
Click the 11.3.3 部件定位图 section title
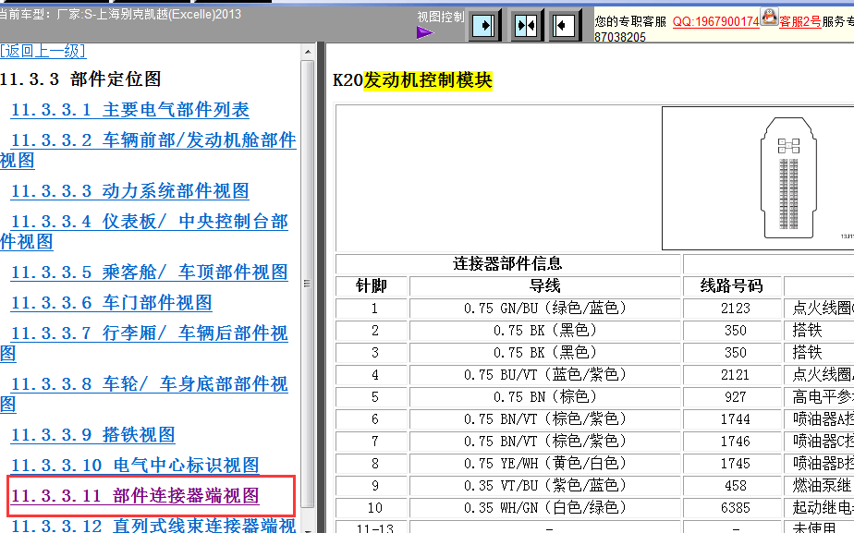pyautogui.click(x=80, y=79)
